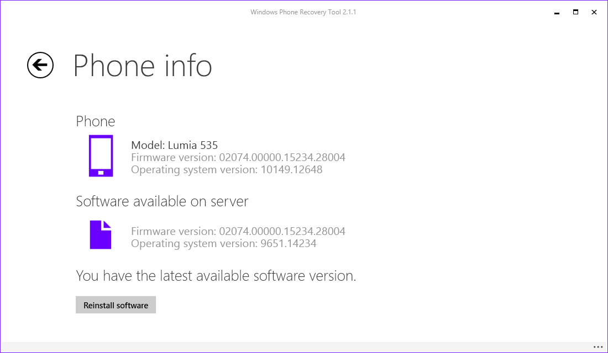Click server Operating system version 9651.14234
This screenshot has width=608, height=353.
point(223,243)
